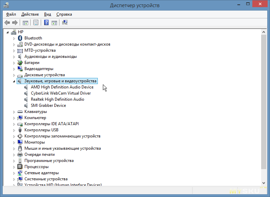Screen dimensions: 270x197
Task: Expand Программные устройства category
Action: pyautogui.click(x=14, y=161)
